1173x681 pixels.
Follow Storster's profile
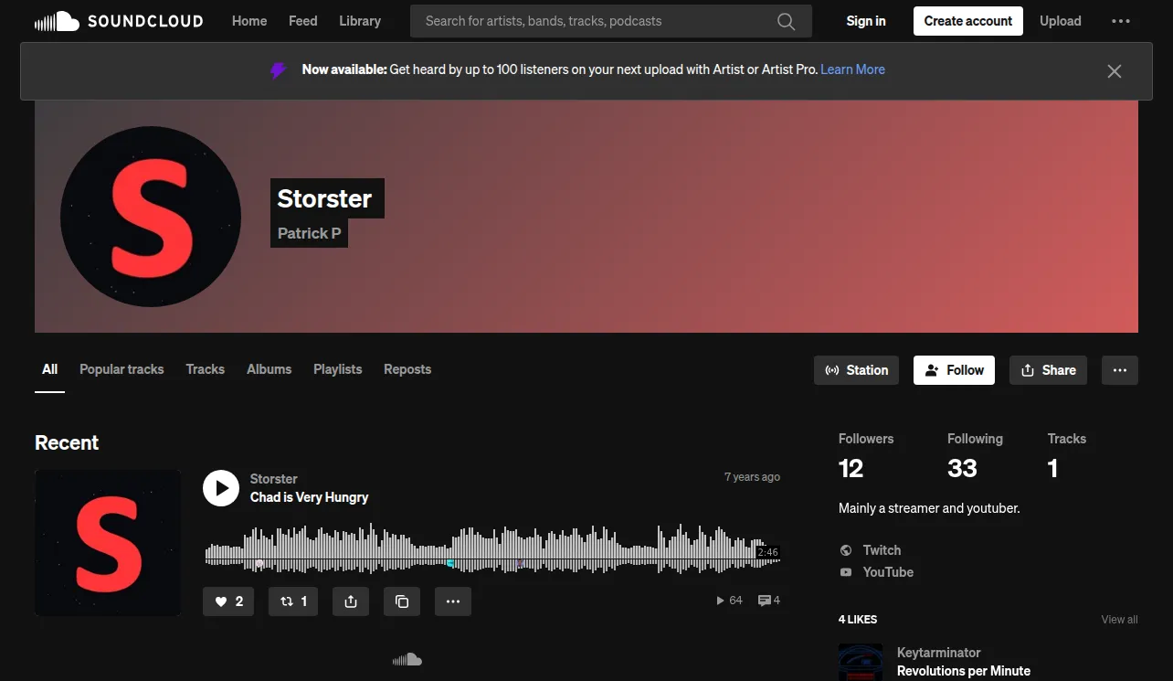point(954,370)
